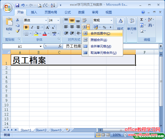Toggle Bold formatting
The image size is (165, 139).
(x=26, y=27)
